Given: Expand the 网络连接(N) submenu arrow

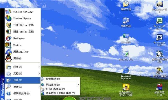Looking at the screenshot, I should tap(78, 85).
